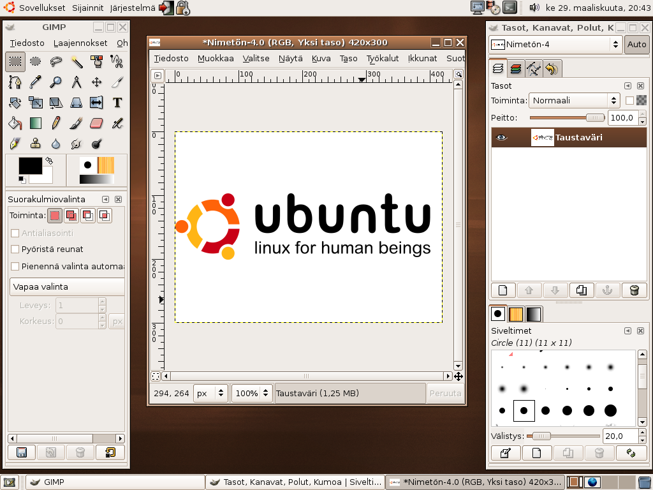The width and height of the screenshot is (653, 490).
Task: Open the Työkalut menu
Action: click(383, 59)
